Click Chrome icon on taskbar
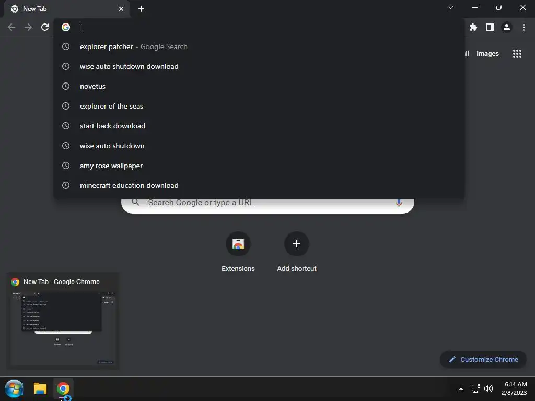This screenshot has width=535, height=401. tap(63, 388)
